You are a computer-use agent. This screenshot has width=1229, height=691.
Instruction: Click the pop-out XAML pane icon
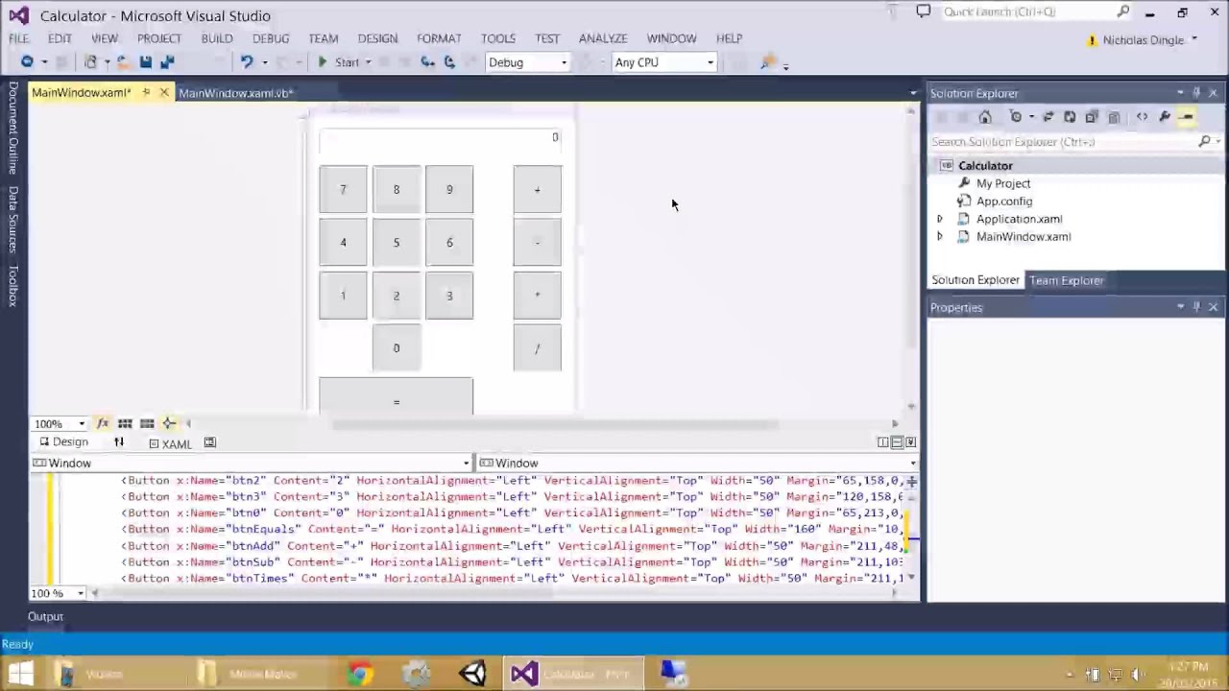[210, 442]
